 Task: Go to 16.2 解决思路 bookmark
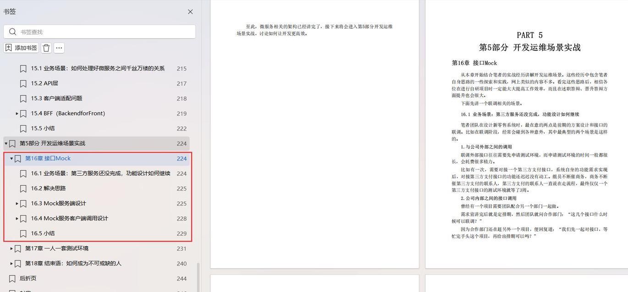(x=48, y=188)
